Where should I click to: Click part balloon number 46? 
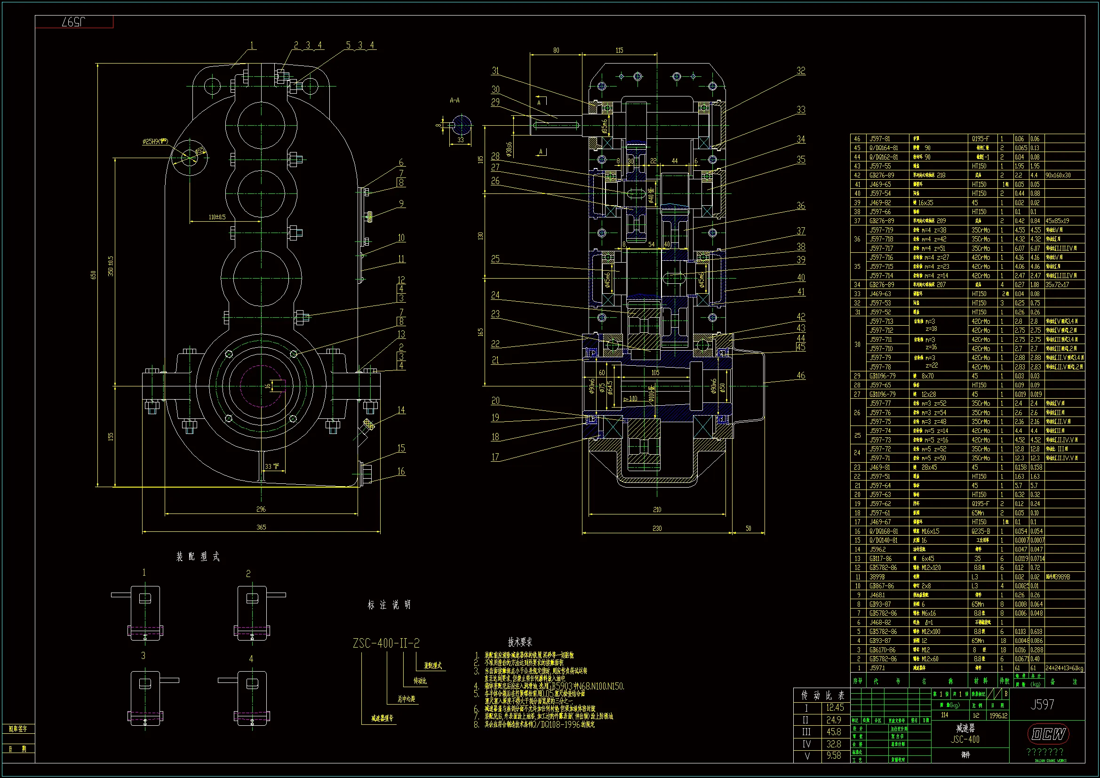[x=801, y=375]
